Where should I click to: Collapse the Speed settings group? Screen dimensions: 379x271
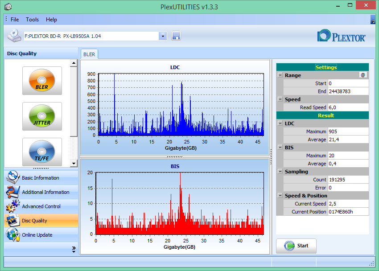pyautogui.click(x=280, y=99)
